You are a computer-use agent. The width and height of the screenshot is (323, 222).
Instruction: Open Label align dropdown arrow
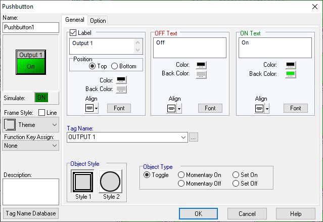coord(96,108)
